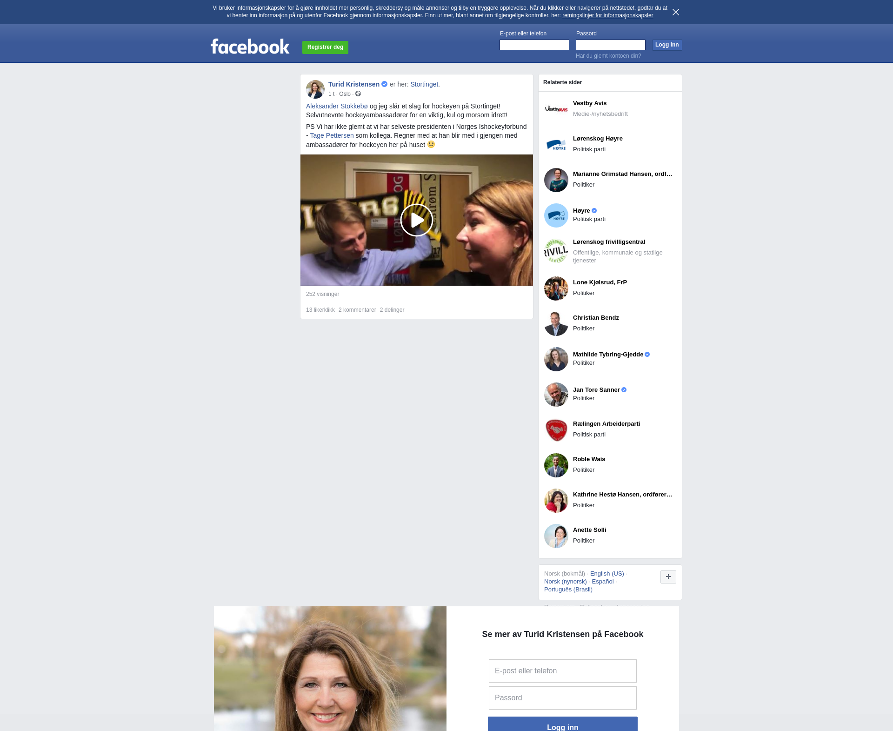
Task: Play the hockey video
Action: coord(417,220)
